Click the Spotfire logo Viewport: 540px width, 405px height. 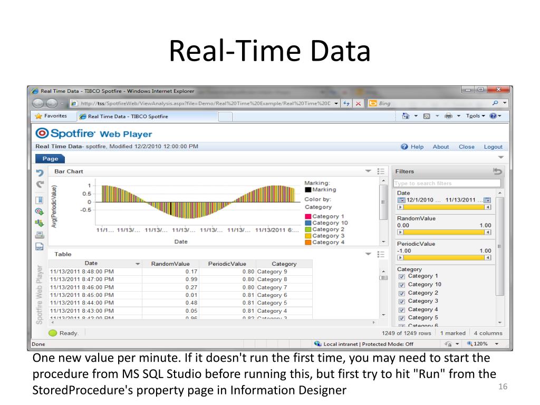pyautogui.click(x=65, y=133)
